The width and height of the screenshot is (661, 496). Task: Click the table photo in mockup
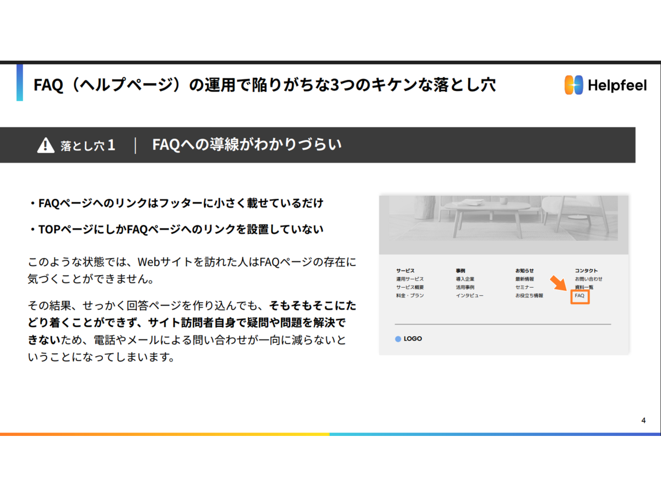499,218
